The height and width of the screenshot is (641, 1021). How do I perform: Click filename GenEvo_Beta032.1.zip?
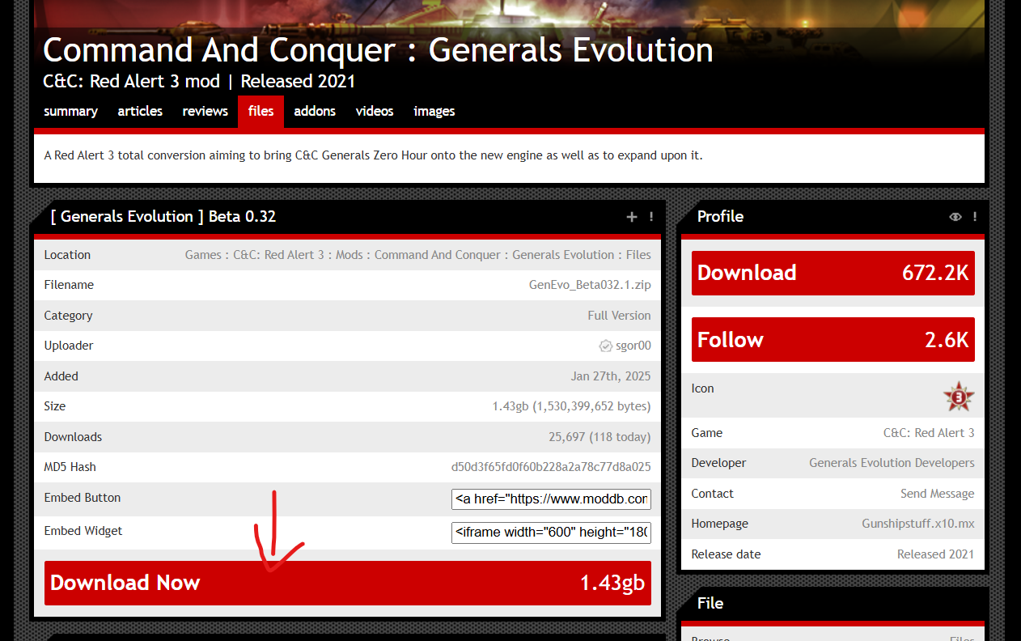(x=590, y=285)
